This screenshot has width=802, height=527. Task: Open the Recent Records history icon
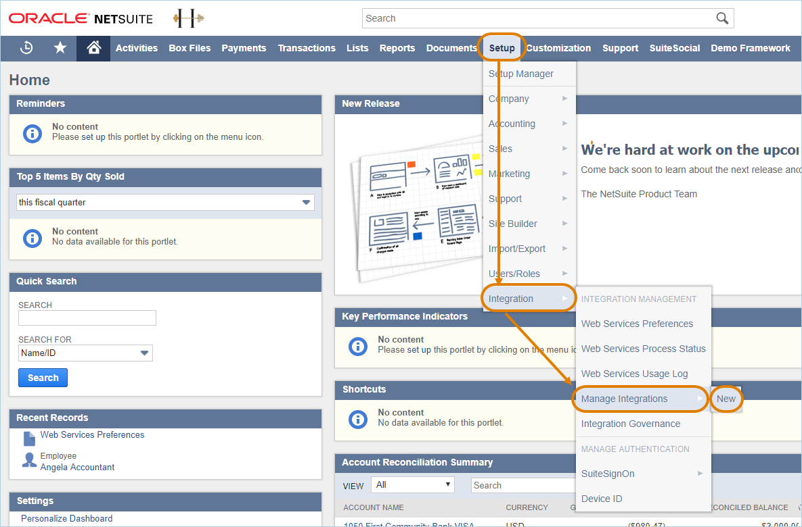26,48
